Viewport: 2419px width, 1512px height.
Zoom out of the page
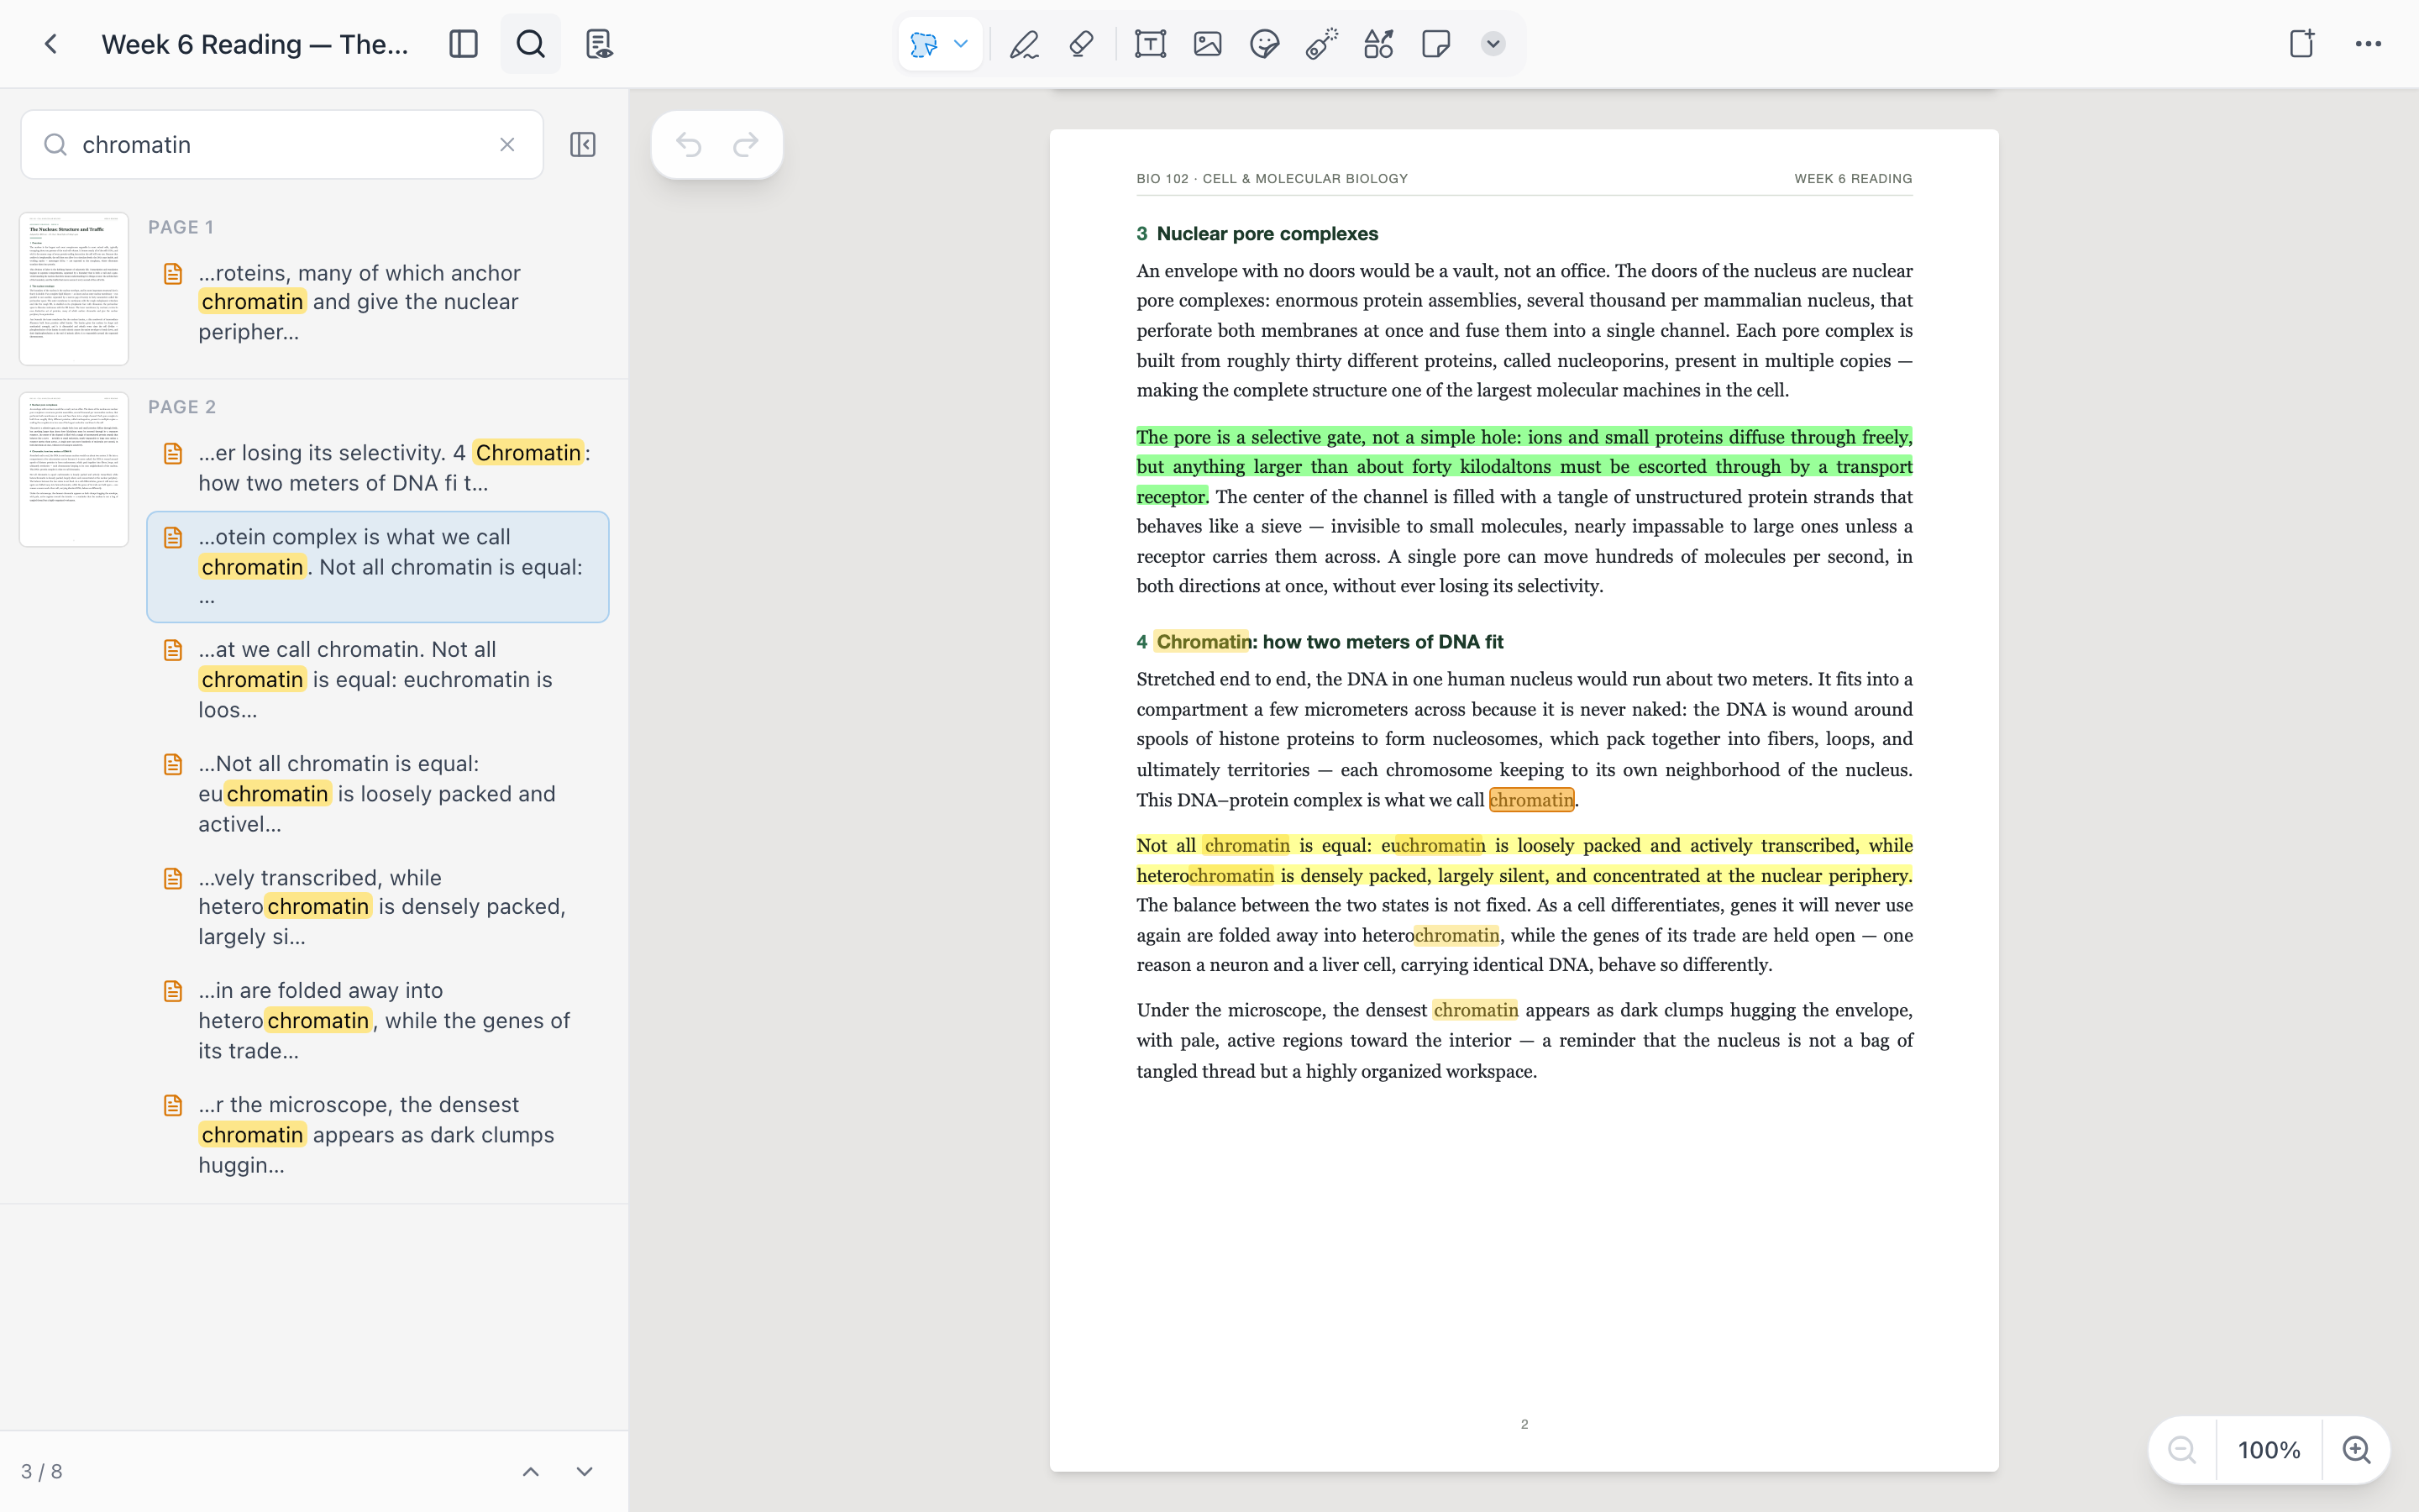(2182, 1450)
